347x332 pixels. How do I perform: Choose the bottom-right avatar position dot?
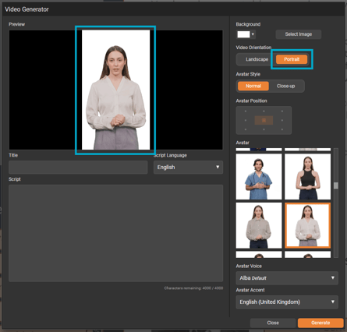tap(282, 129)
